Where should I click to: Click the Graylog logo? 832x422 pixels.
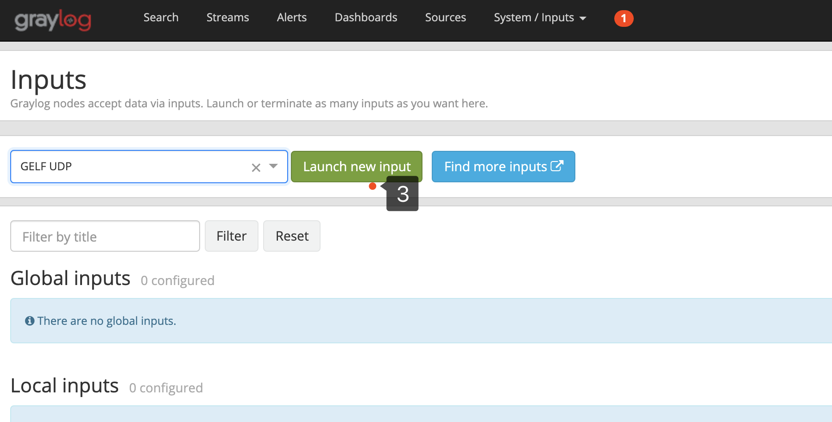coord(53,20)
